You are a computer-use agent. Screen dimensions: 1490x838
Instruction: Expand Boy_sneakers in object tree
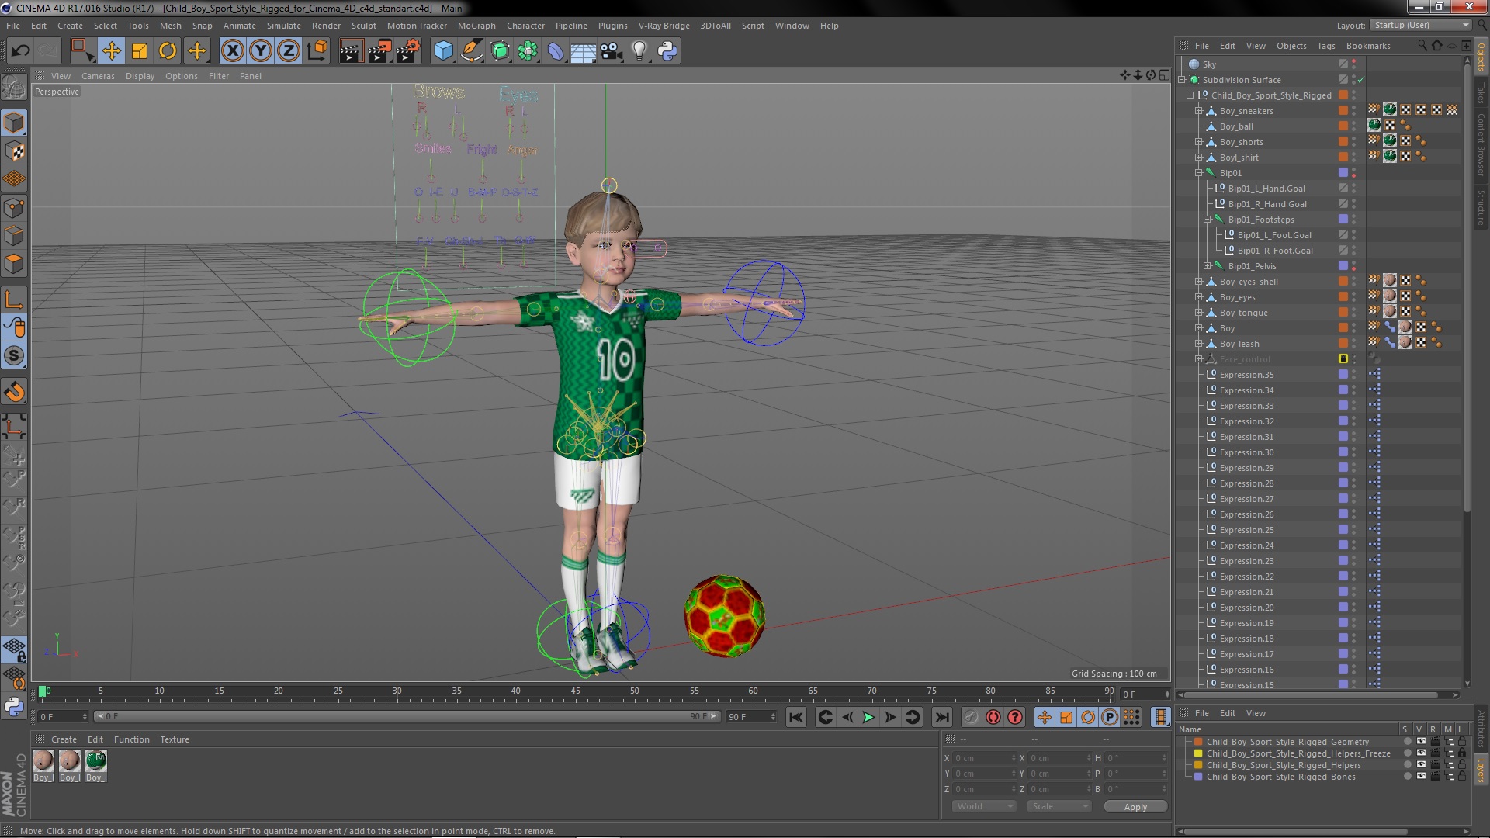(1199, 111)
